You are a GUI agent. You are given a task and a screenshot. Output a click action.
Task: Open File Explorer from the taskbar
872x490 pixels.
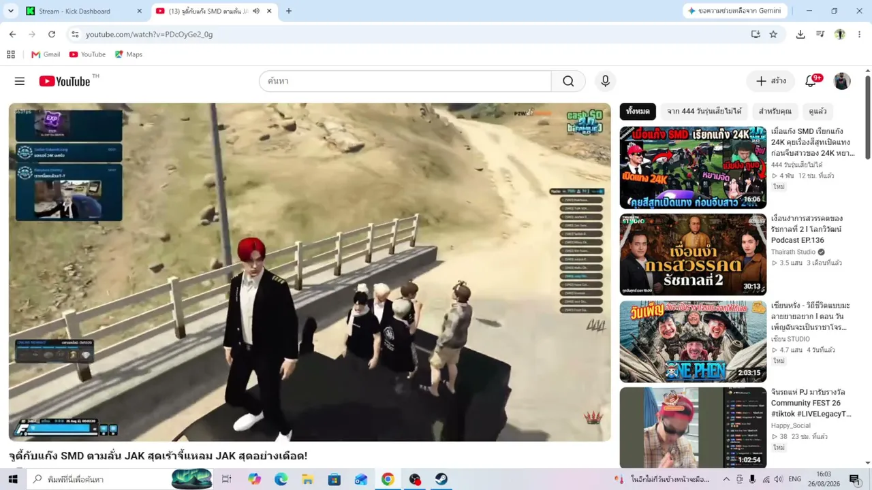click(x=307, y=479)
